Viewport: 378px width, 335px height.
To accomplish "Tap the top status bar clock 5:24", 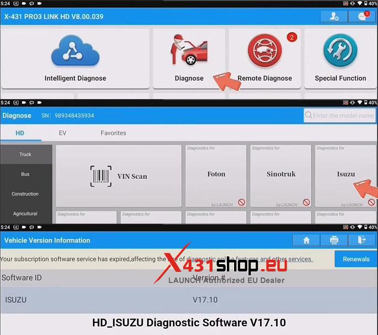I will [6, 3].
